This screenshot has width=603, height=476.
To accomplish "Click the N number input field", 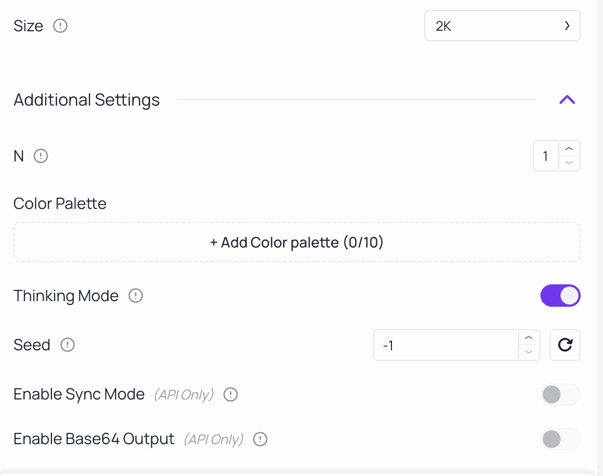I will tap(545, 156).
